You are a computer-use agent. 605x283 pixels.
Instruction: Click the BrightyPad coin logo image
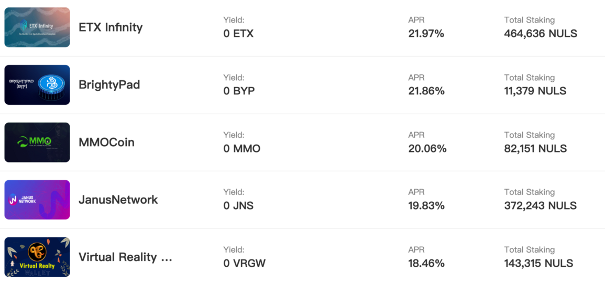37,85
